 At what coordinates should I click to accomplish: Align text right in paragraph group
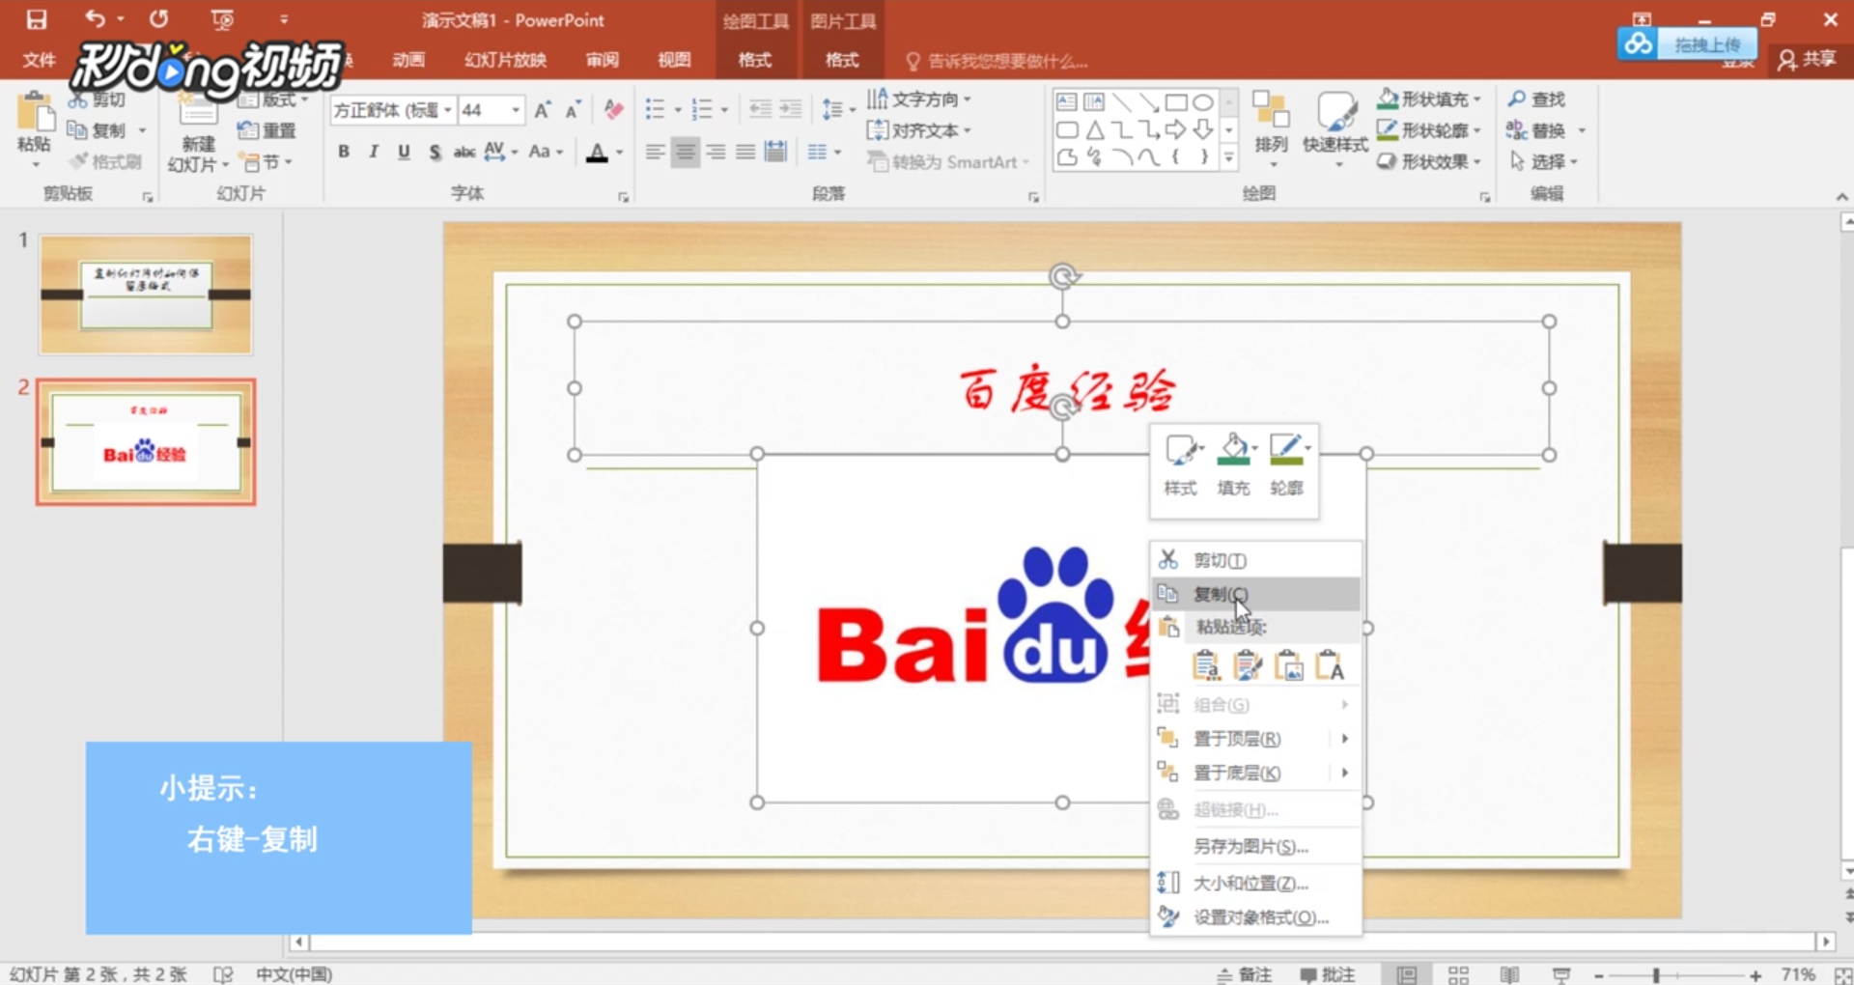click(716, 152)
